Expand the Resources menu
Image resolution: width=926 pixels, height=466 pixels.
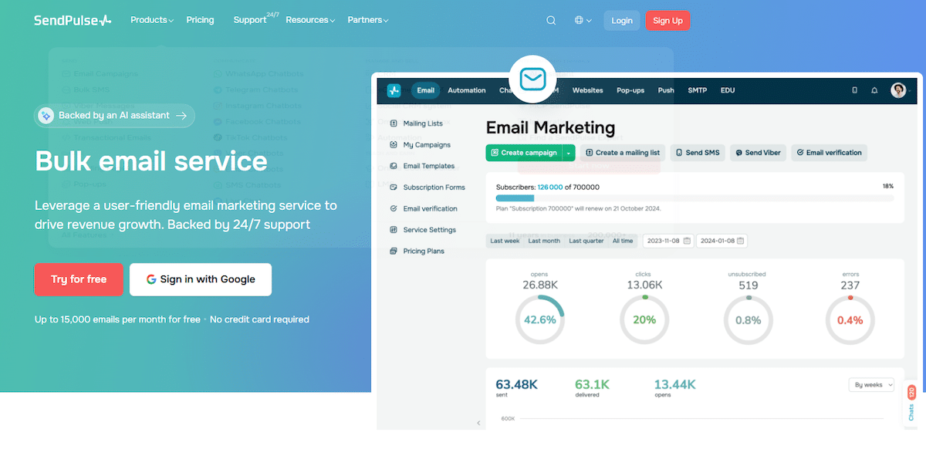click(x=310, y=20)
